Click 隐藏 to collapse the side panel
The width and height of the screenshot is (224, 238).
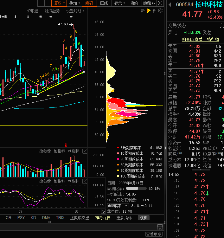click(149, 3)
